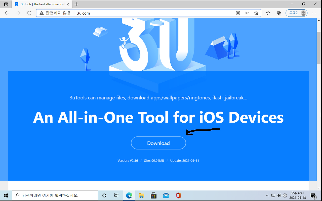Click the tray icon right of speaker

point(285,195)
